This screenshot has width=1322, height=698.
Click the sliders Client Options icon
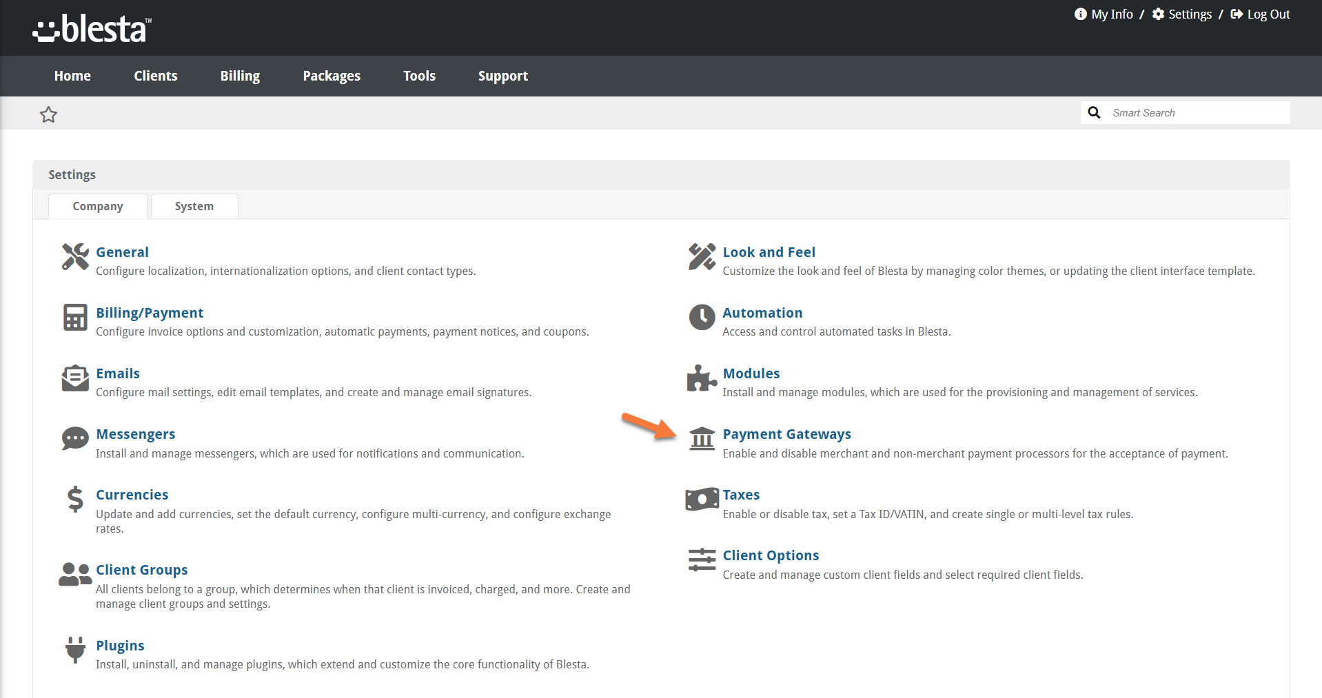(x=702, y=560)
